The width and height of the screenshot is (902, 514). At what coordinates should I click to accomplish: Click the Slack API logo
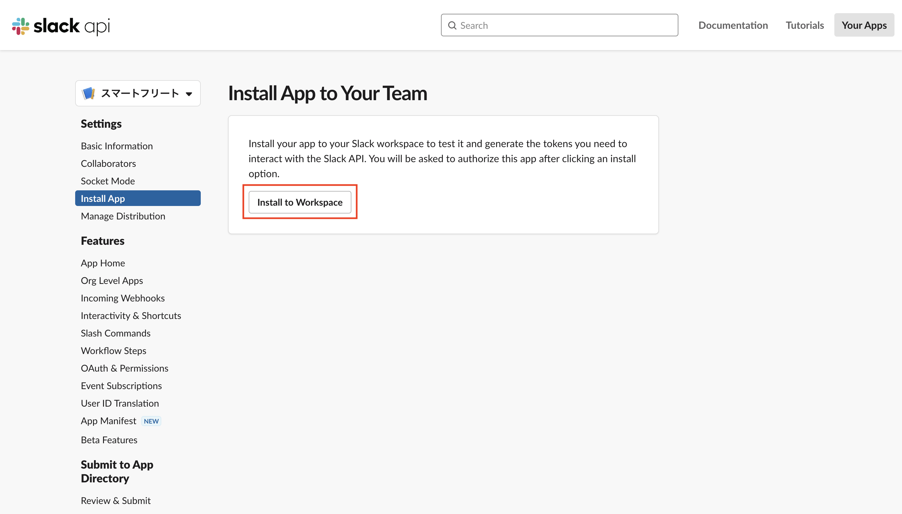[x=61, y=26]
